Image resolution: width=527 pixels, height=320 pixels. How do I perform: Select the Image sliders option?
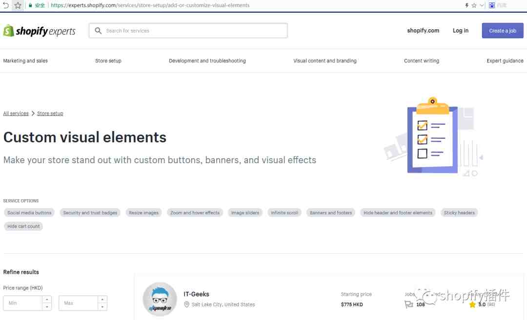point(245,213)
